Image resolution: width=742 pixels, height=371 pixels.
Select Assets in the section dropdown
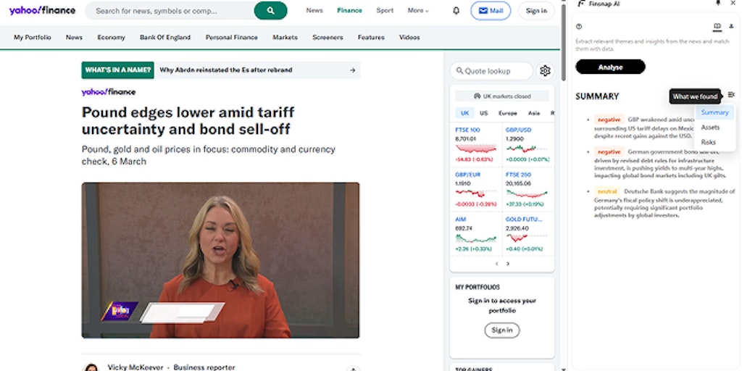coord(710,128)
